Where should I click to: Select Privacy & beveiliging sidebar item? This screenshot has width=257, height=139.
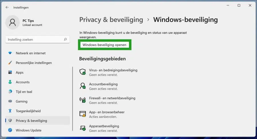37,120
